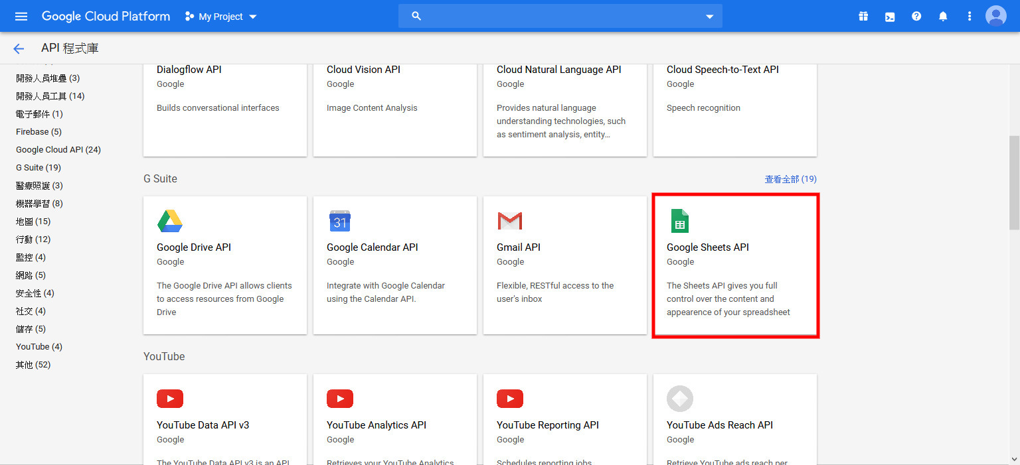Filter by 監控 (4) category
Image resolution: width=1020 pixels, height=465 pixels.
coord(31,257)
